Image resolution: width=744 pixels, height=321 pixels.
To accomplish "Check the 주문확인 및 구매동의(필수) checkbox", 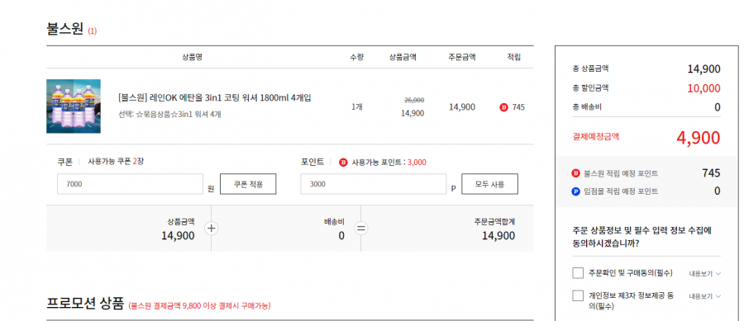I will pos(578,273).
